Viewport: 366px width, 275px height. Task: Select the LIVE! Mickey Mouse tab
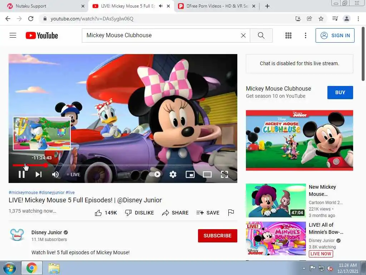127,6
